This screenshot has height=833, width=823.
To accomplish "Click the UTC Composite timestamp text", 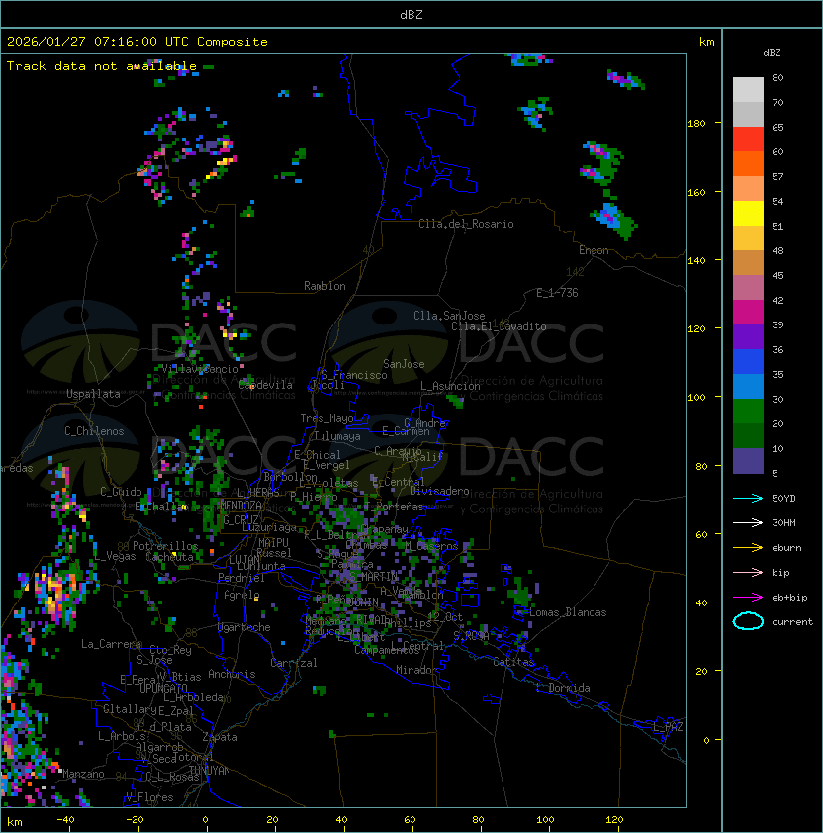I will 137,42.
